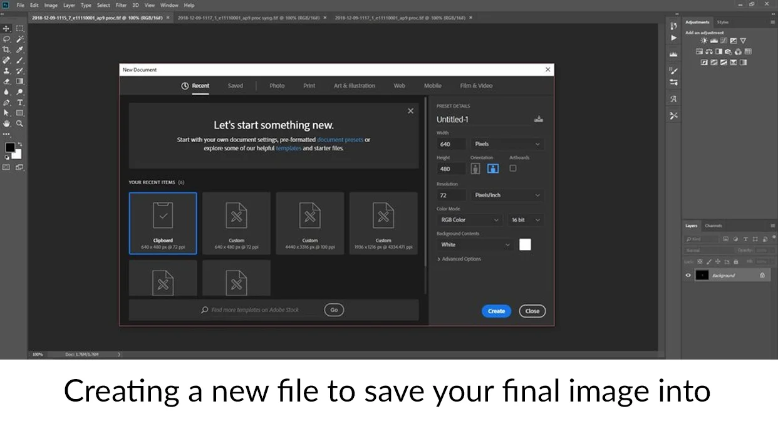Select the Healing Brush tool
The width and height of the screenshot is (778, 441).
(6, 60)
